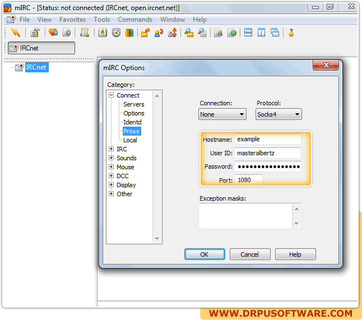The height and width of the screenshot is (320, 362).
Task: Open the Notify List person-document icon
Action: point(218,33)
